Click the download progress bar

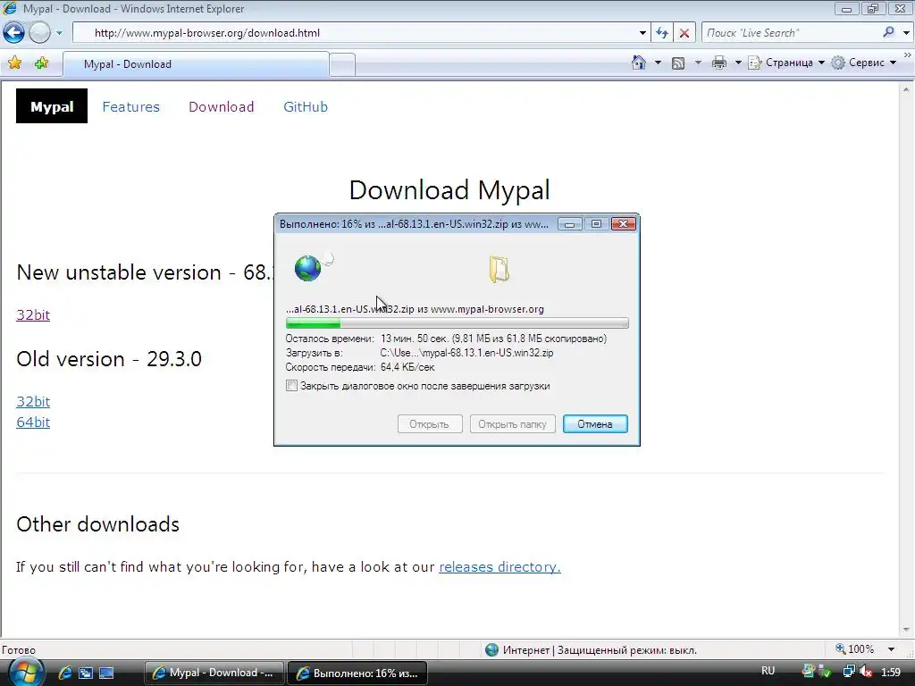[457, 323]
